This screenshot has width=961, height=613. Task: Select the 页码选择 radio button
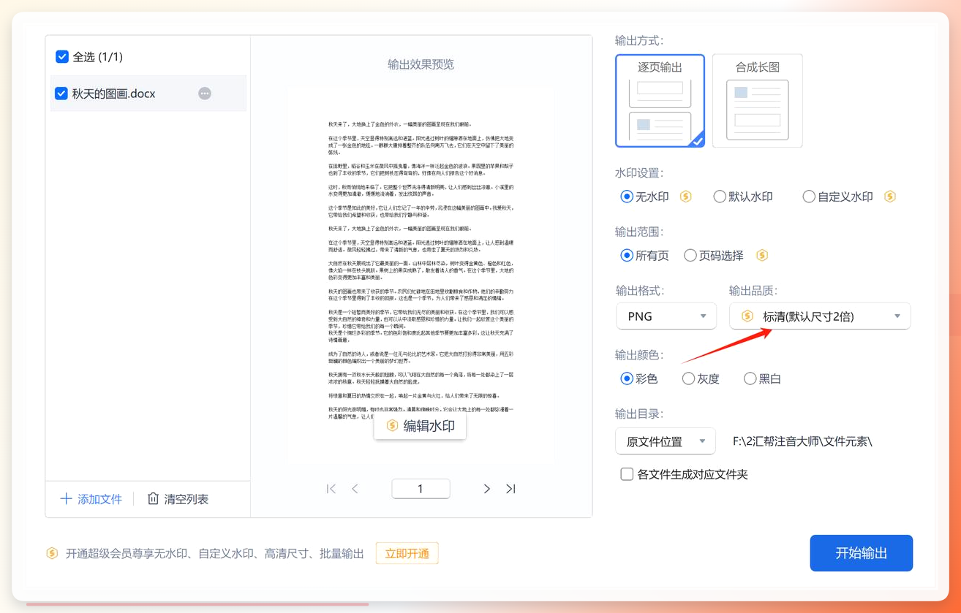pyautogui.click(x=690, y=256)
